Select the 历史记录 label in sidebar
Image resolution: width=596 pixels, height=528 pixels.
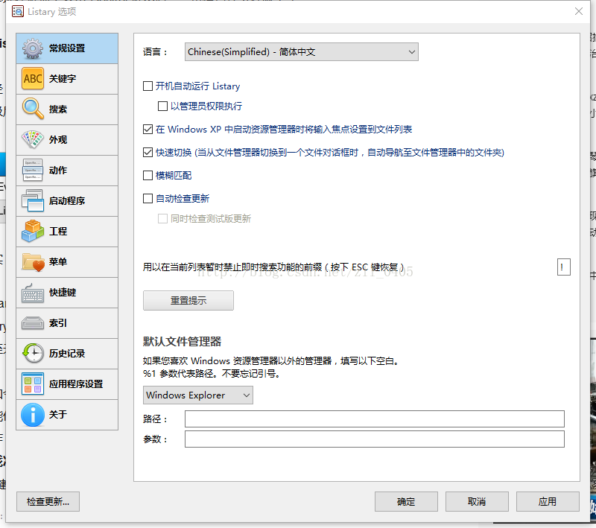click(67, 353)
